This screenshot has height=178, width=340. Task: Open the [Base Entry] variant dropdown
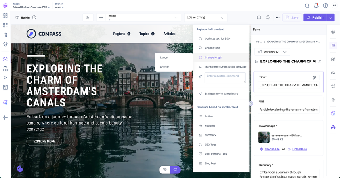click(x=206, y=17)
